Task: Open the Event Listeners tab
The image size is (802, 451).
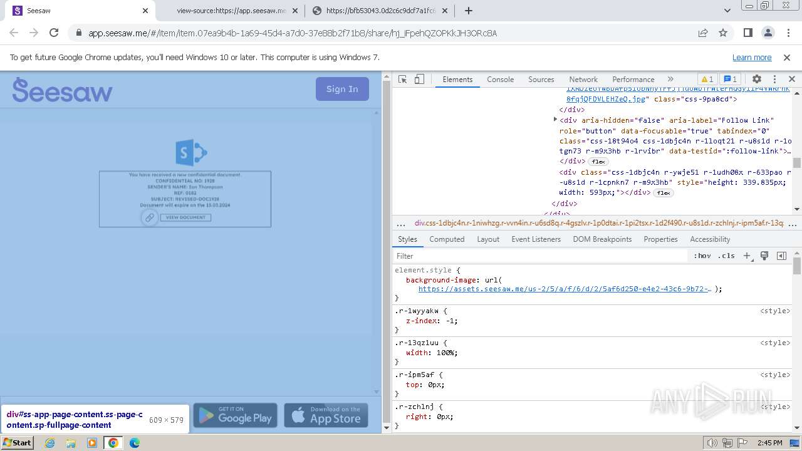Action: pos(536,239)
